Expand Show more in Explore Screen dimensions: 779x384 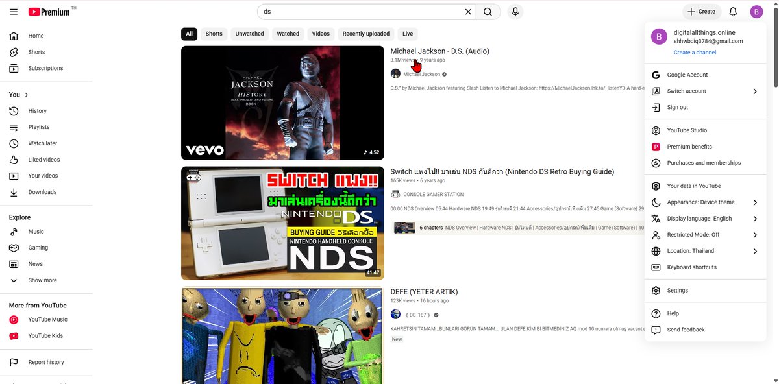45,280
